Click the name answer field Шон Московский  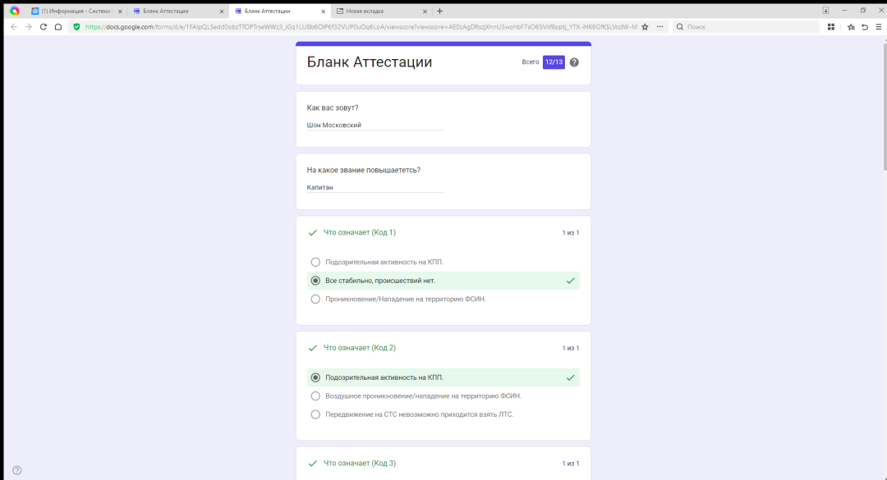[375, 126]
